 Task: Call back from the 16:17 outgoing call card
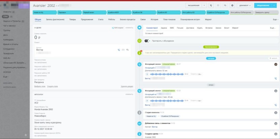pyautogui.click(x=276, y=79)
